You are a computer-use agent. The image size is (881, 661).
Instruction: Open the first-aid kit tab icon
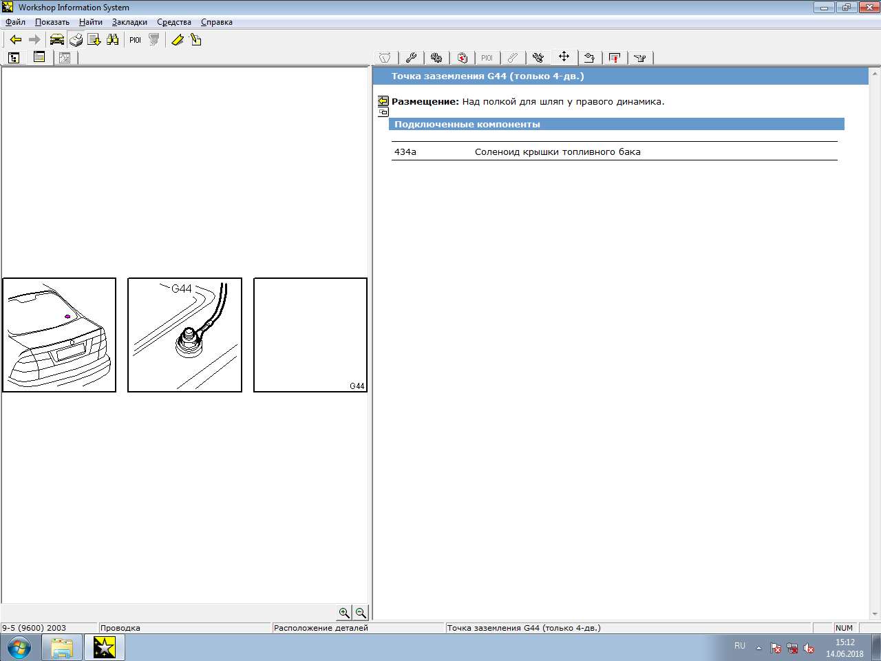click(x=462, y=58)
